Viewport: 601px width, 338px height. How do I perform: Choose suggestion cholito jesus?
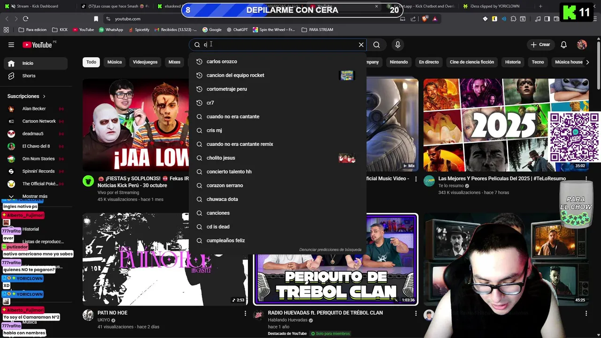(277, 158)
